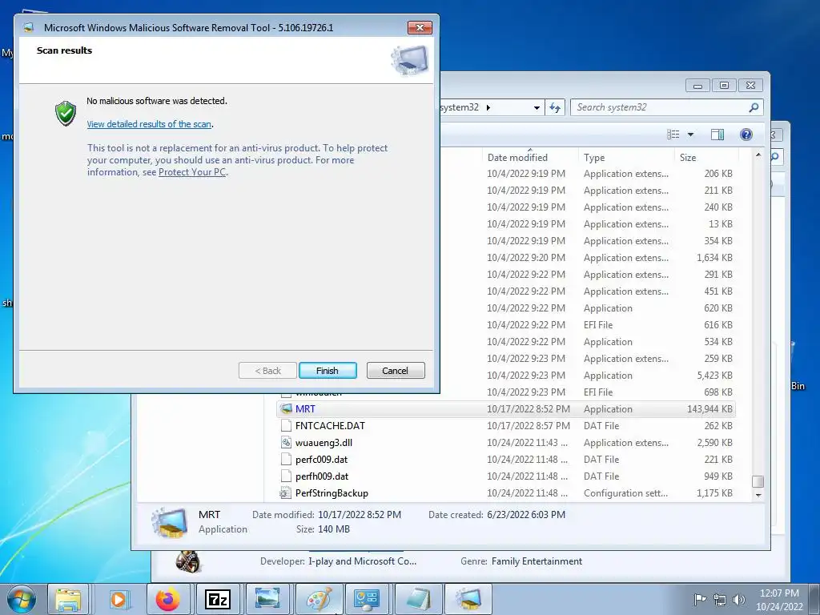
Task: Open the photo viewer taskbar icon
Action: [x=267, y=599]
